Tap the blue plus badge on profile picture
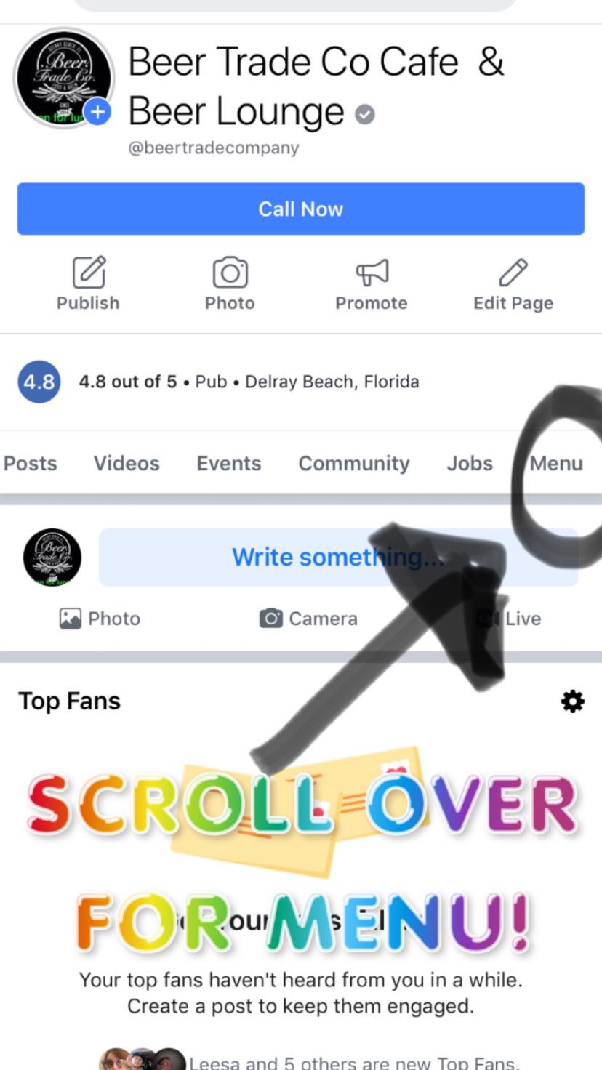 pos(97,112)
